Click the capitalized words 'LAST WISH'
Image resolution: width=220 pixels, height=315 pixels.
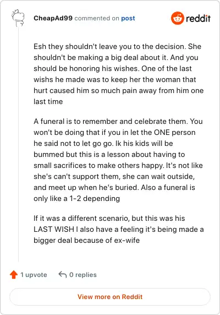(x=54, y=229)
